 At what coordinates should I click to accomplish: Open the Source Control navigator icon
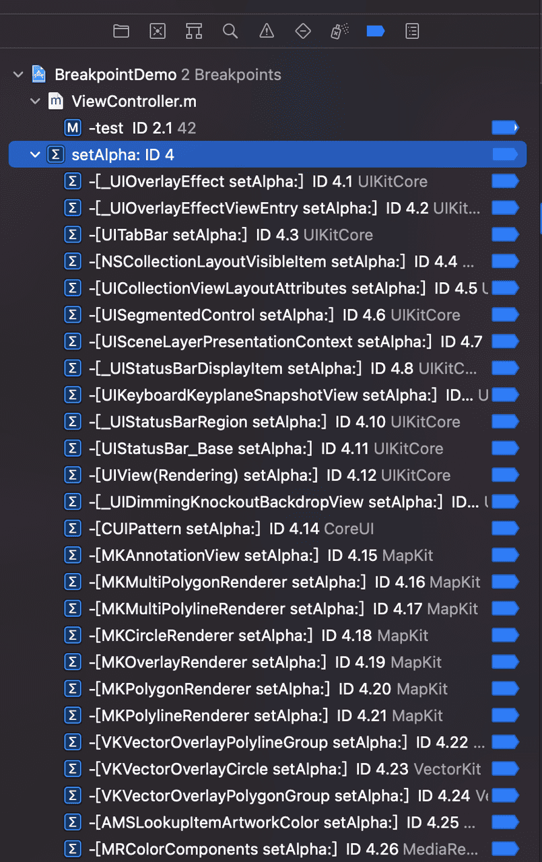158,31
